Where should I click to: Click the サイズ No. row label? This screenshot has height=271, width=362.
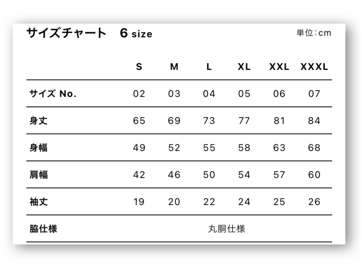[x=53, y=93]
